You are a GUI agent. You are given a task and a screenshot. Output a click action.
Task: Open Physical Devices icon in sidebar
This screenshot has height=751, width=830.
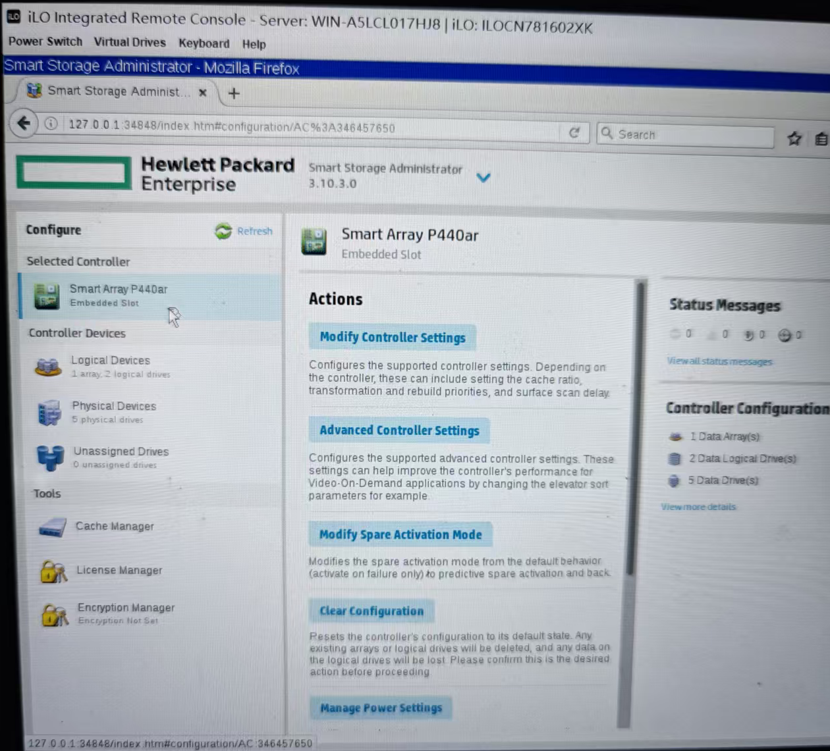pyautogui.click(x=49, y=413)
